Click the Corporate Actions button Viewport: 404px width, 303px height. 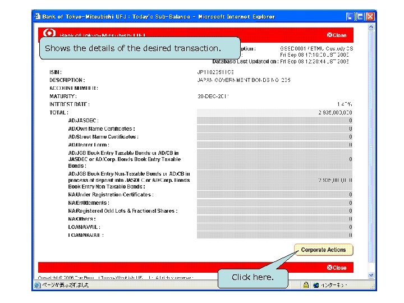pyautogui.click(x=323, y=250)
